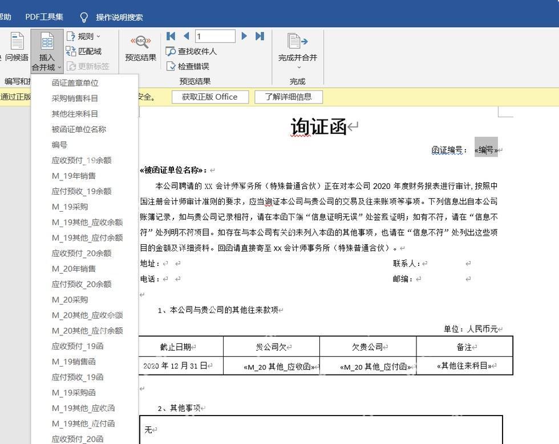Go to next record arrow
Screen dimensions: 559x444
coord(244,36)
